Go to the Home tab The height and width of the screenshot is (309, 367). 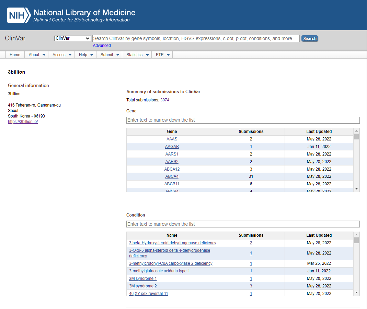coord(15,55)
